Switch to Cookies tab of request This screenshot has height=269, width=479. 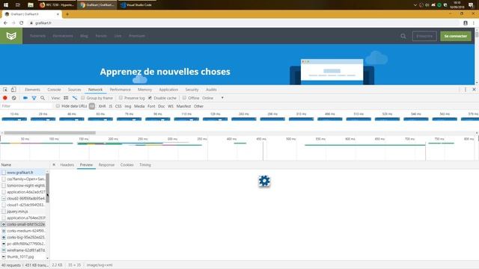click(x=126, y=164)
